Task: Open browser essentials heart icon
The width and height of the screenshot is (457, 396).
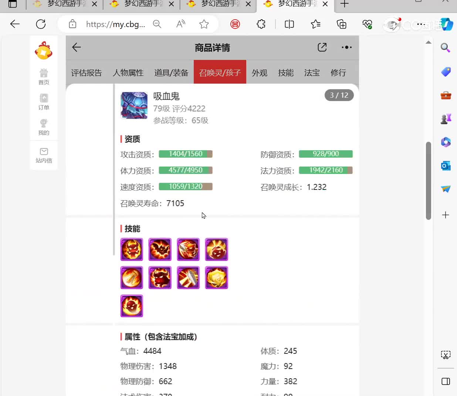Action: 367,24
